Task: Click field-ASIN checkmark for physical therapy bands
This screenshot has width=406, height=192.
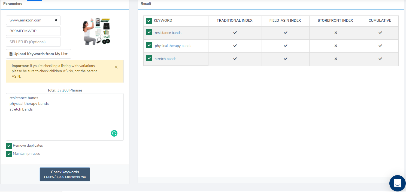Action: coord(286,46)
